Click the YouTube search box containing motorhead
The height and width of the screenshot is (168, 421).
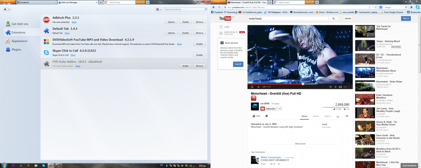(x=287, y=19)
